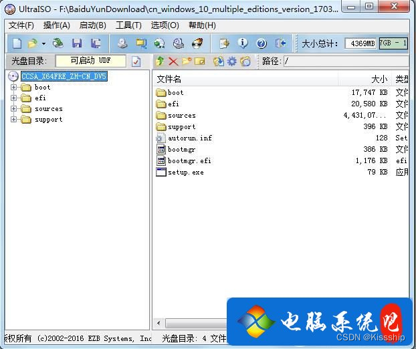Image resolution: width=416 pixels, height=349 pixels.
Task: Click the Open file folder icon
Action: click(33, 43)
